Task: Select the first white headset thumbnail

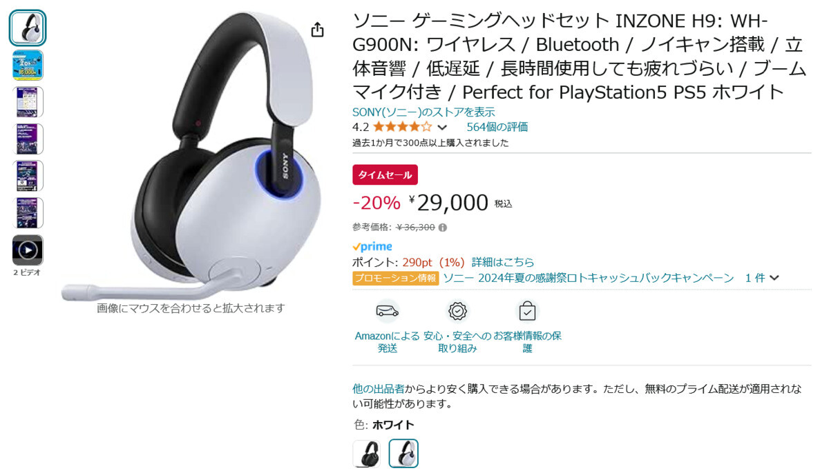Action: coord(28,28)
